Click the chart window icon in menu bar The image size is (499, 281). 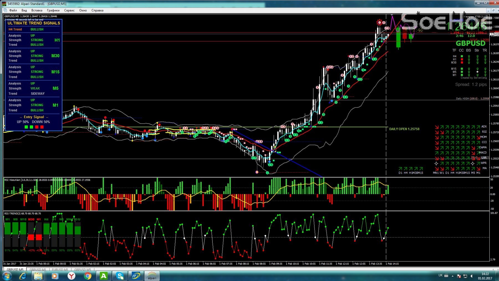pos(5,10)
